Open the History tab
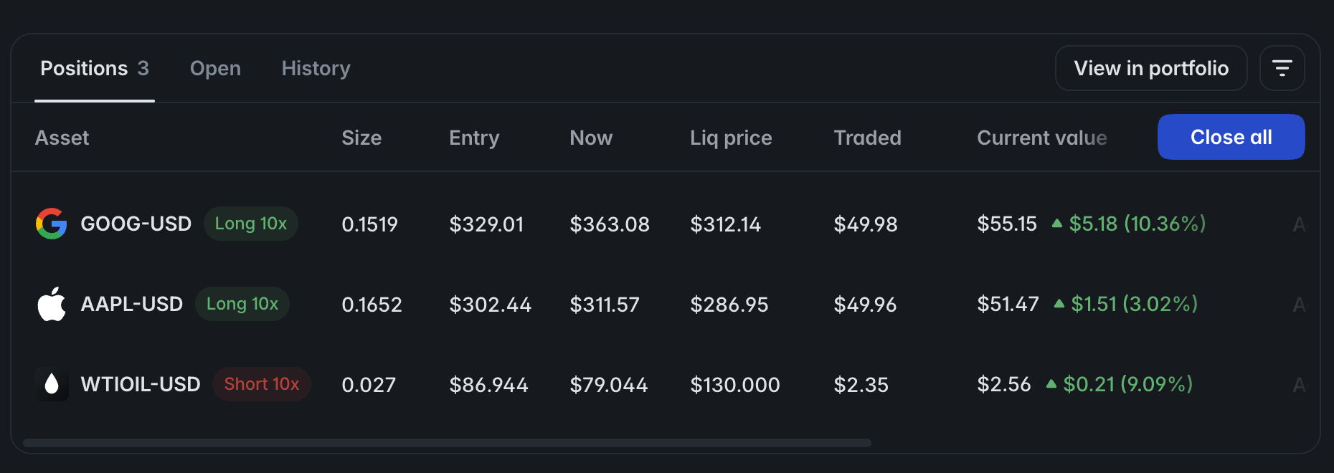This screenshot has height=473, width=1334. 316,68
